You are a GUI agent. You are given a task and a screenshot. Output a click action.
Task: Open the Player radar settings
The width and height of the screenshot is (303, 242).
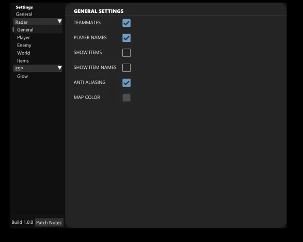tap(24, 38)
